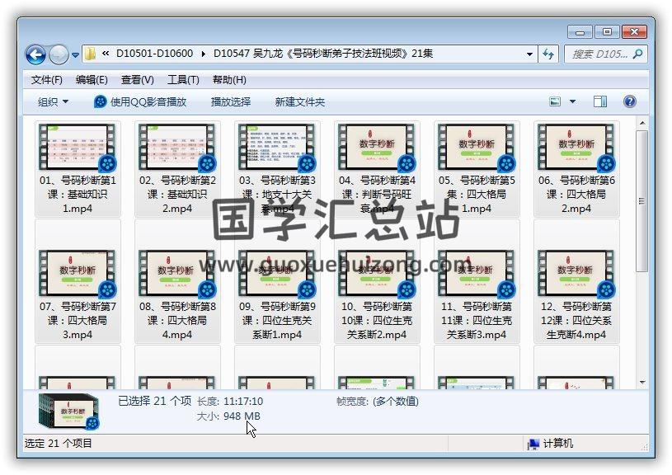Image resolution: width=672 pixels, height=475 pixels.
Task: Open the 查看(V) menu
Action: 137,80
